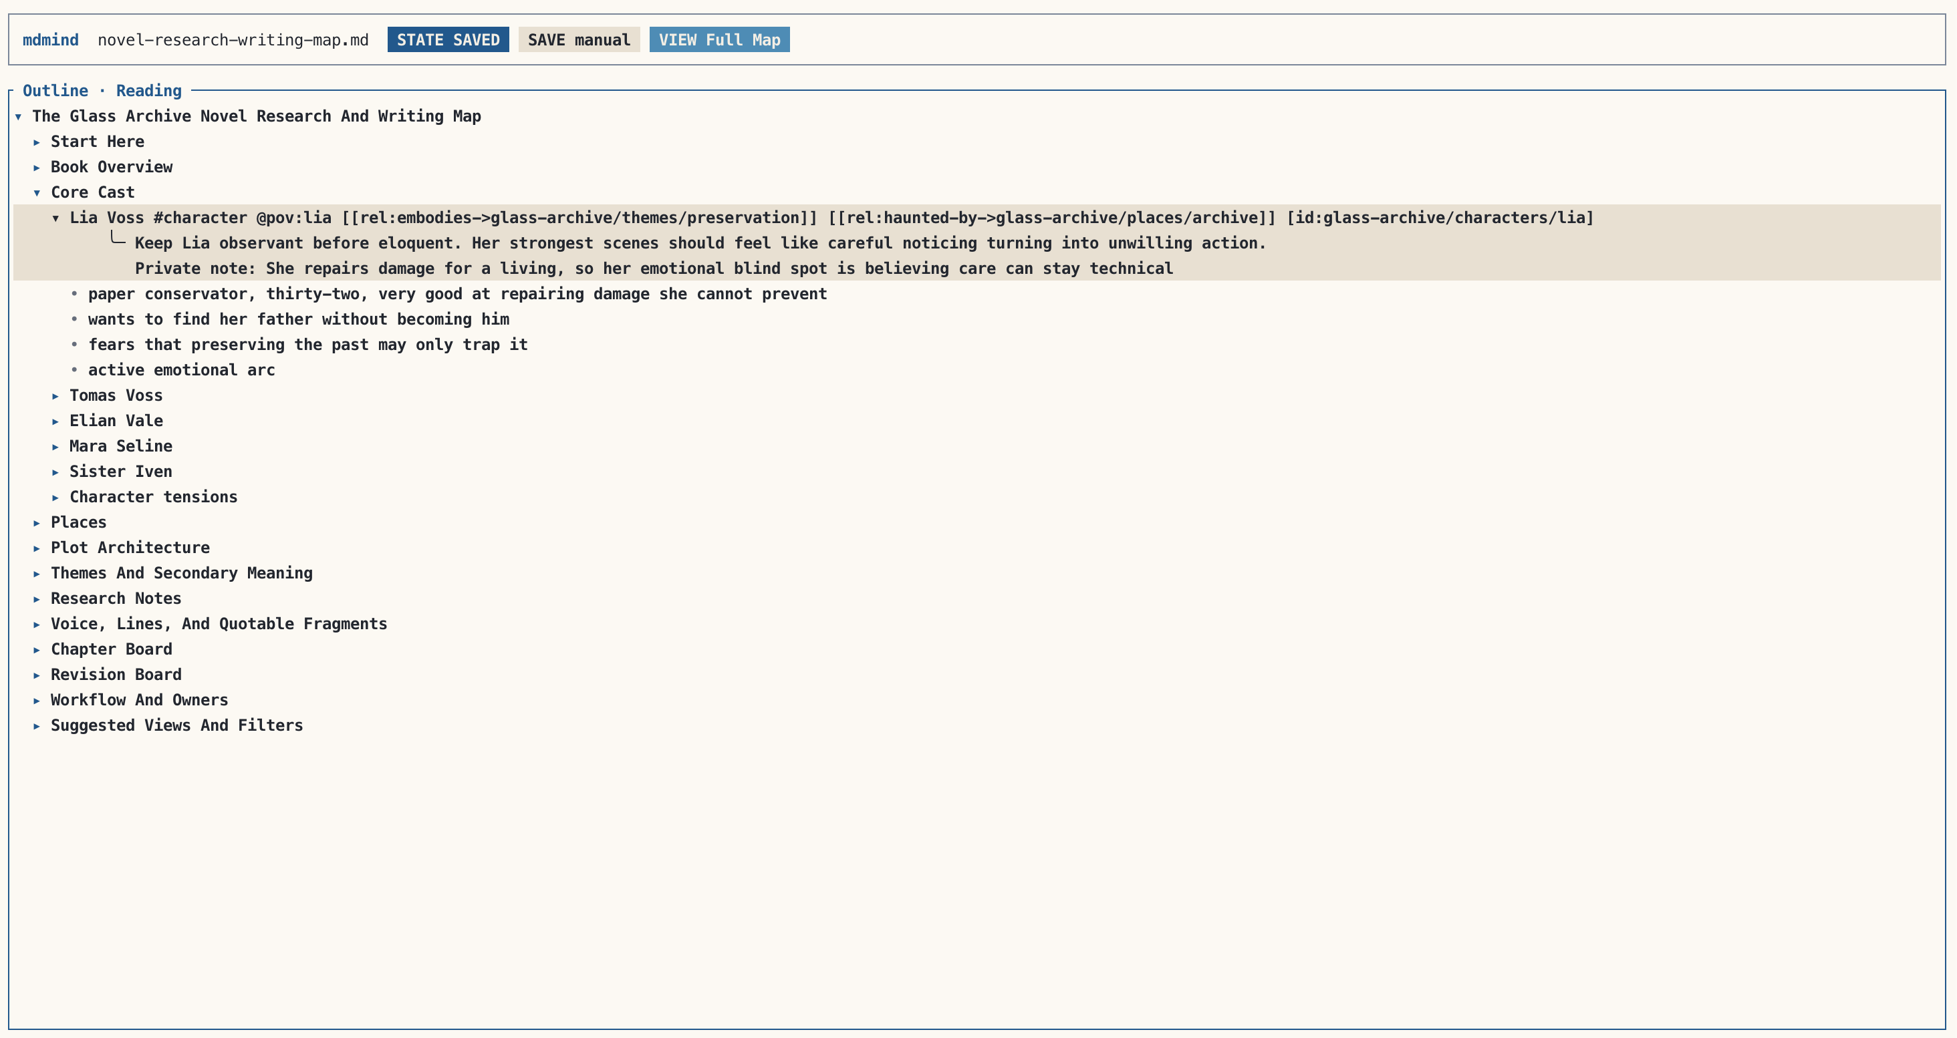Click the root arrow beside Glass Archive map title

[x=17, y=117]
